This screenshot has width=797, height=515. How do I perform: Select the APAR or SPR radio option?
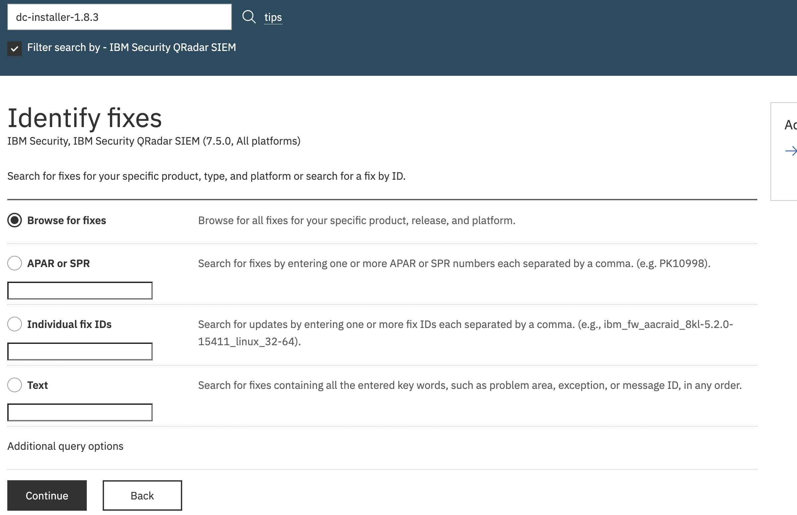pos(14,263)
